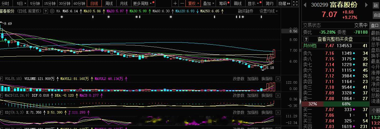Click the 隐藏 hide button
This screenshot has width=380, height=129.
tap(282, 3)
